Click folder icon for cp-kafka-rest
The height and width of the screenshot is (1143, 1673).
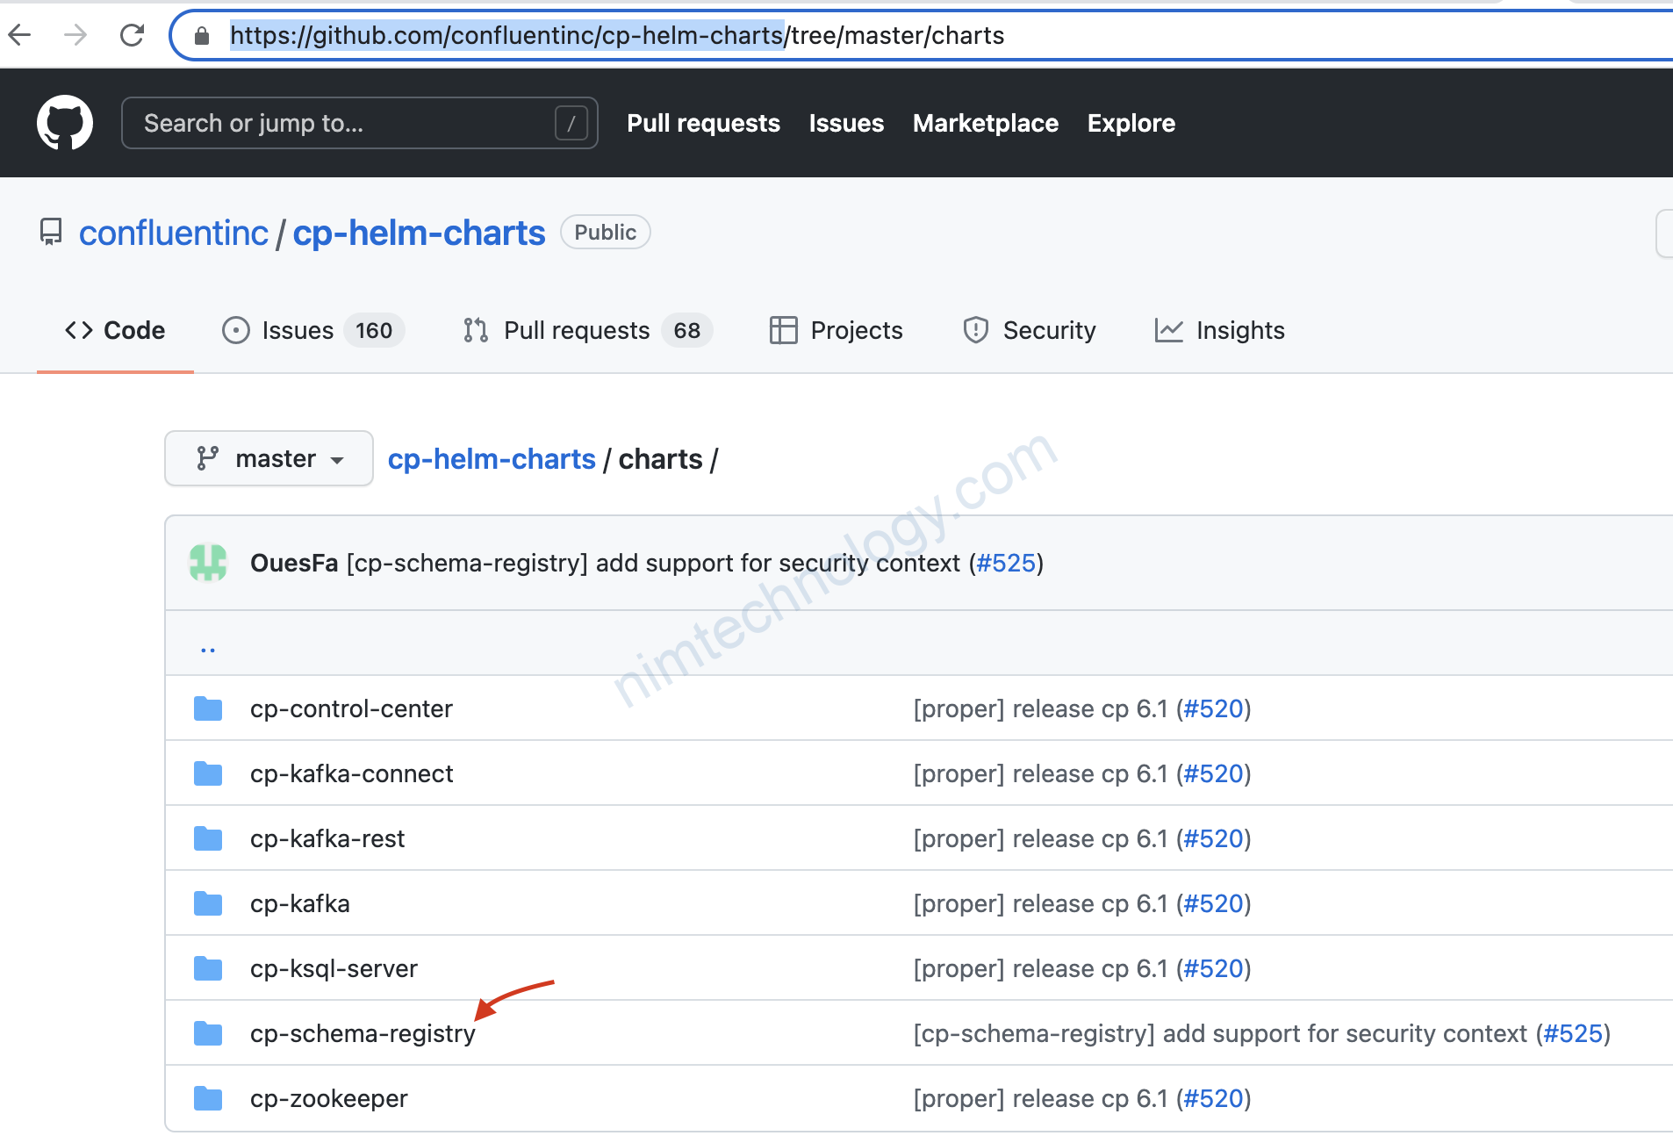coord(208,838)
